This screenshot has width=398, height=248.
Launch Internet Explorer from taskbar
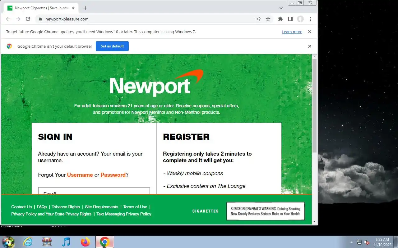28,242
